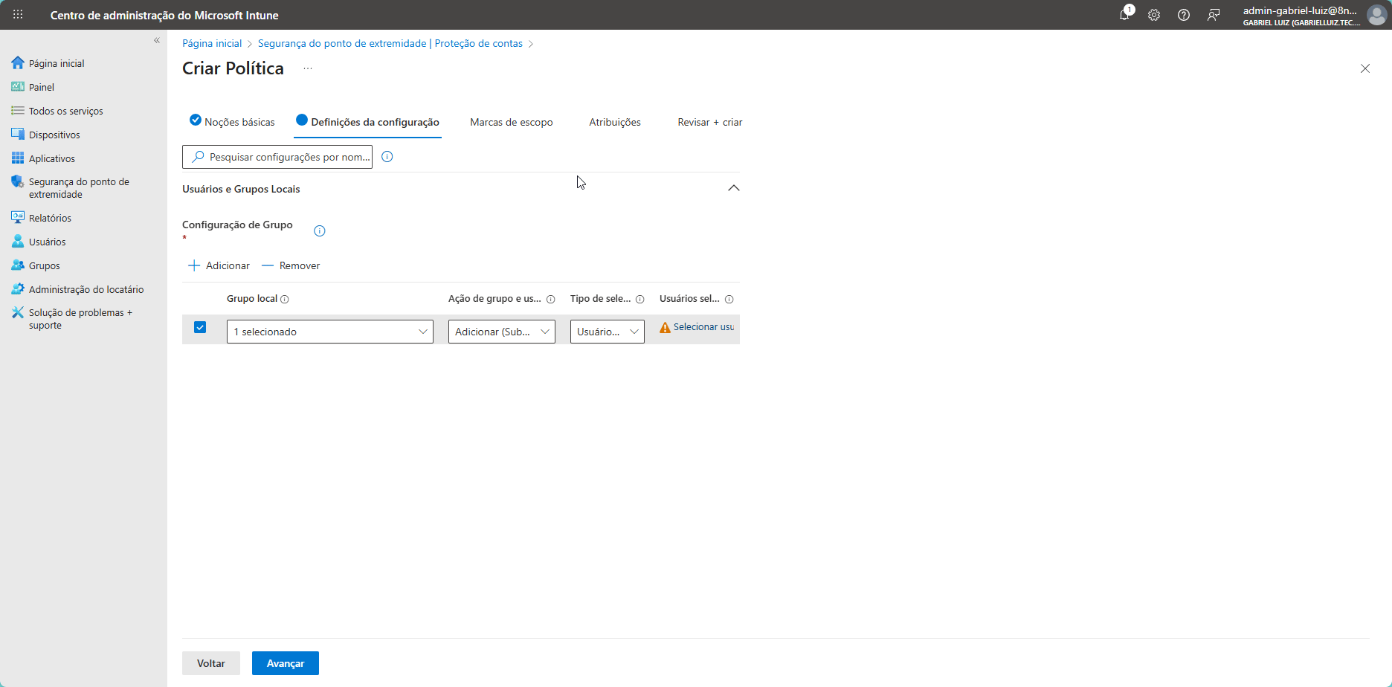Close the Criar Política pane
This screenshot has width=1392, height=687.
pyautogui.click(x=1365, y=68)
